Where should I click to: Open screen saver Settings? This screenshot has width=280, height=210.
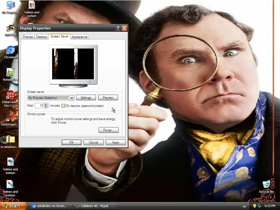[86, 98]
